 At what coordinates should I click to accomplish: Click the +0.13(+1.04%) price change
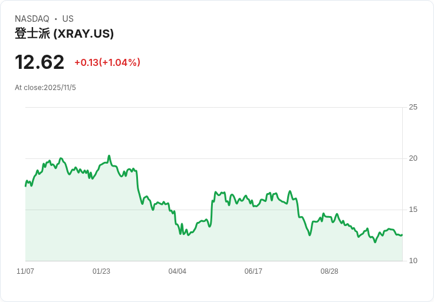pos(107,62)
